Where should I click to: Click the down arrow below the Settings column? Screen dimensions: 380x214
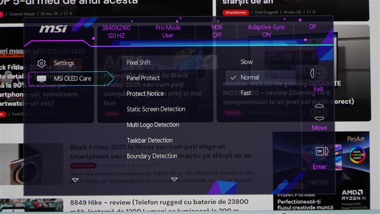coord(75,180)
